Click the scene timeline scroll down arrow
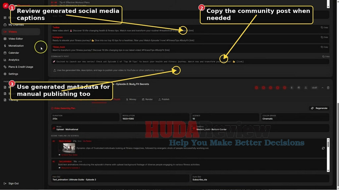The width and height of the screenshot is (339, 190). point(328,171)
